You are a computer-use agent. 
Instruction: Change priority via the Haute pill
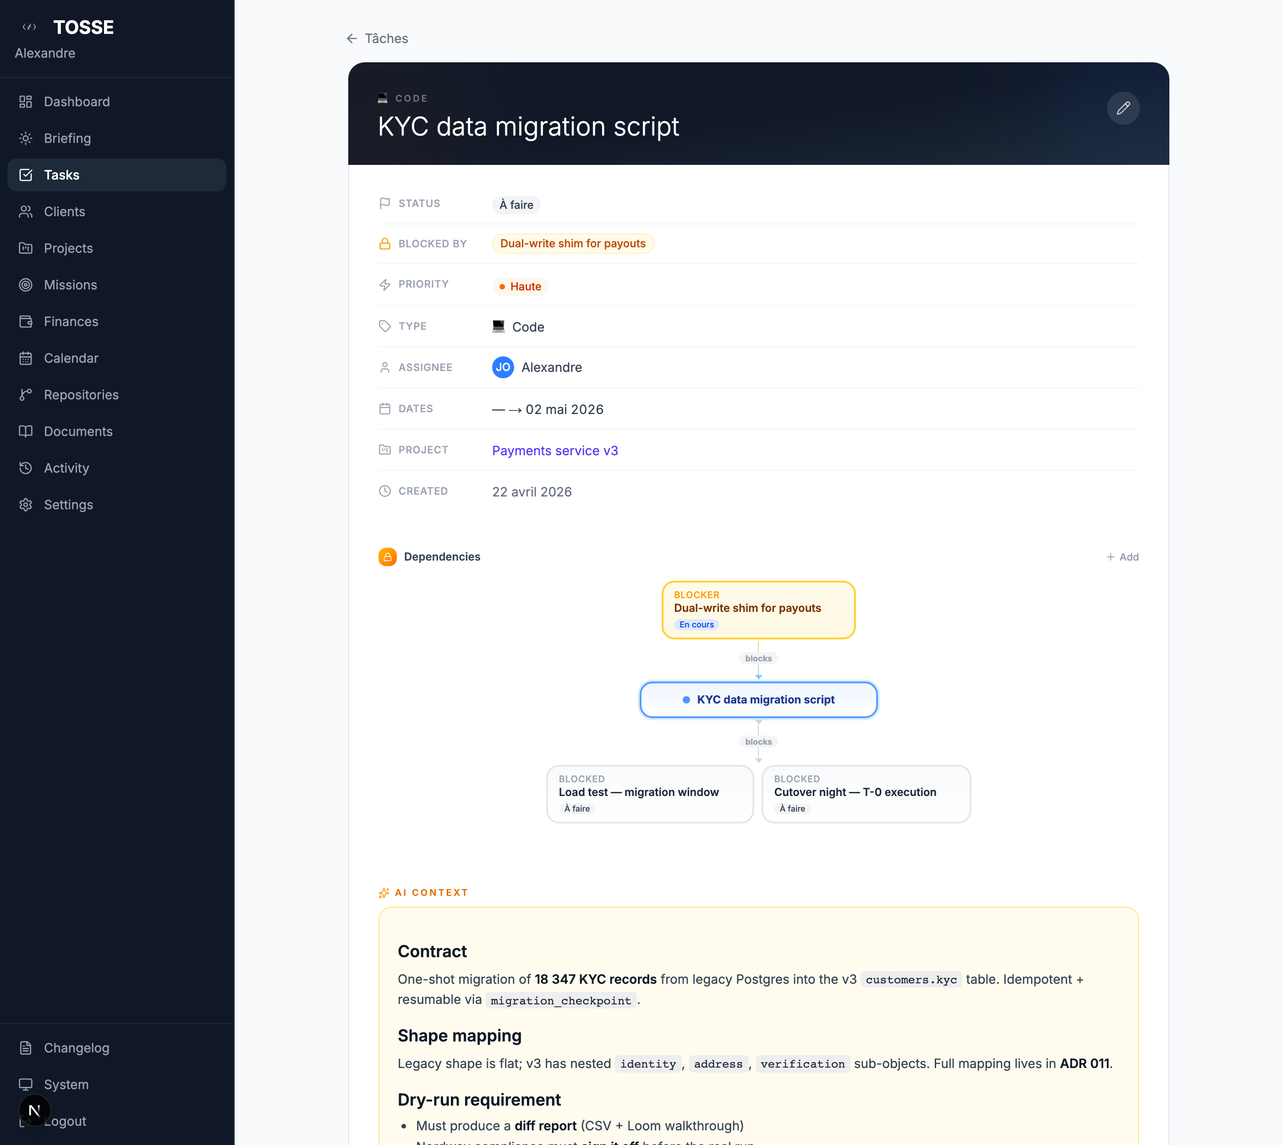point(520,286)
